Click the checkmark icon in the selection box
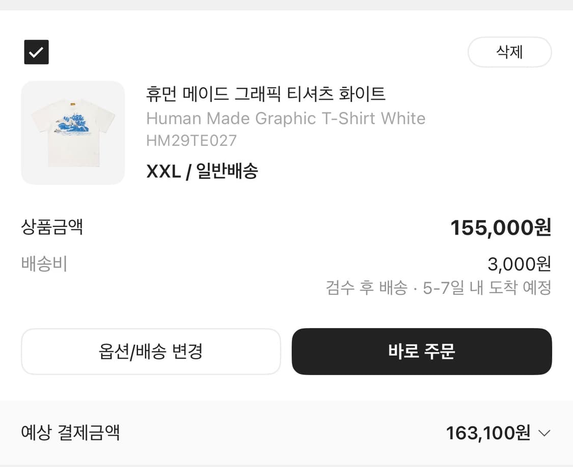This screenshot has height=467, width=573. click(36, 52)
